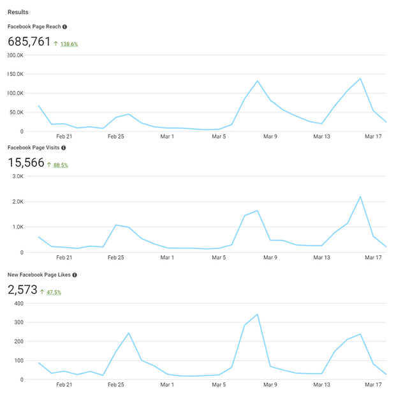This screenshot has height=406, width=403.
Task: Select the tallest peak on Page Visits chart
Action: click(x=361, y=197)
